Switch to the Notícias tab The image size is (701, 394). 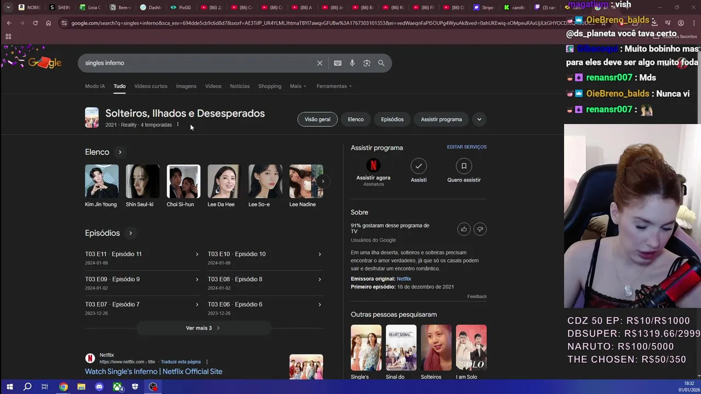240,86
